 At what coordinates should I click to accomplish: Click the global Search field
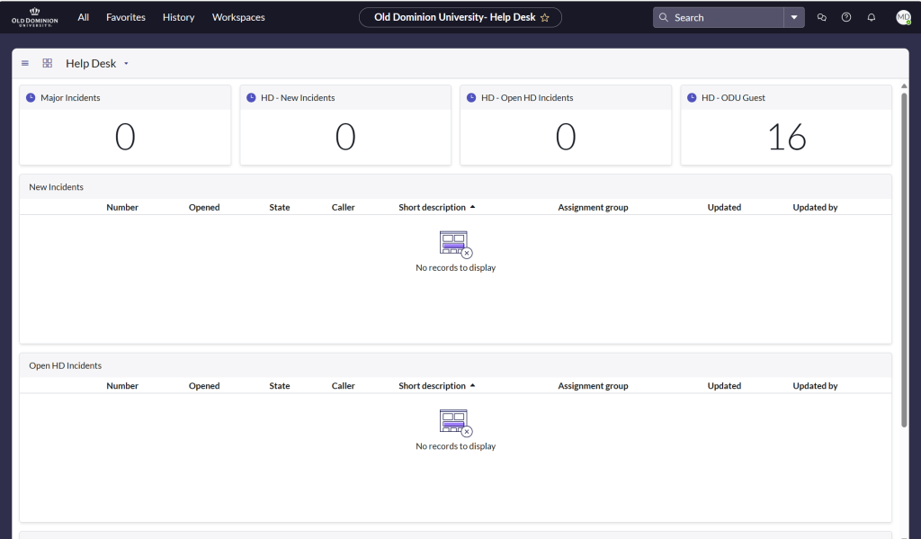coord(719,18)
